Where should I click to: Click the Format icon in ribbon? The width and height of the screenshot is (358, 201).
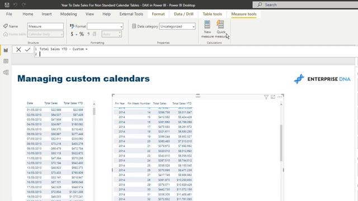[x=72, y=26]
